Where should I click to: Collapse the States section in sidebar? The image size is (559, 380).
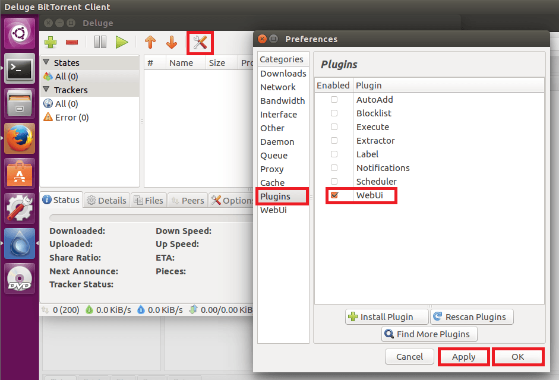46,62
